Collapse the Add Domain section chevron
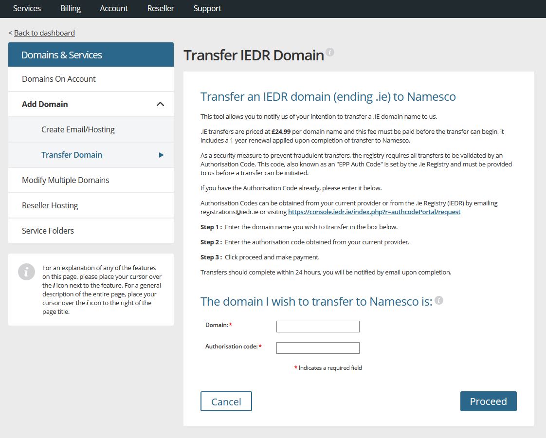Image resolution: width=546 pixels, height=438 pixels. [160, 104]
